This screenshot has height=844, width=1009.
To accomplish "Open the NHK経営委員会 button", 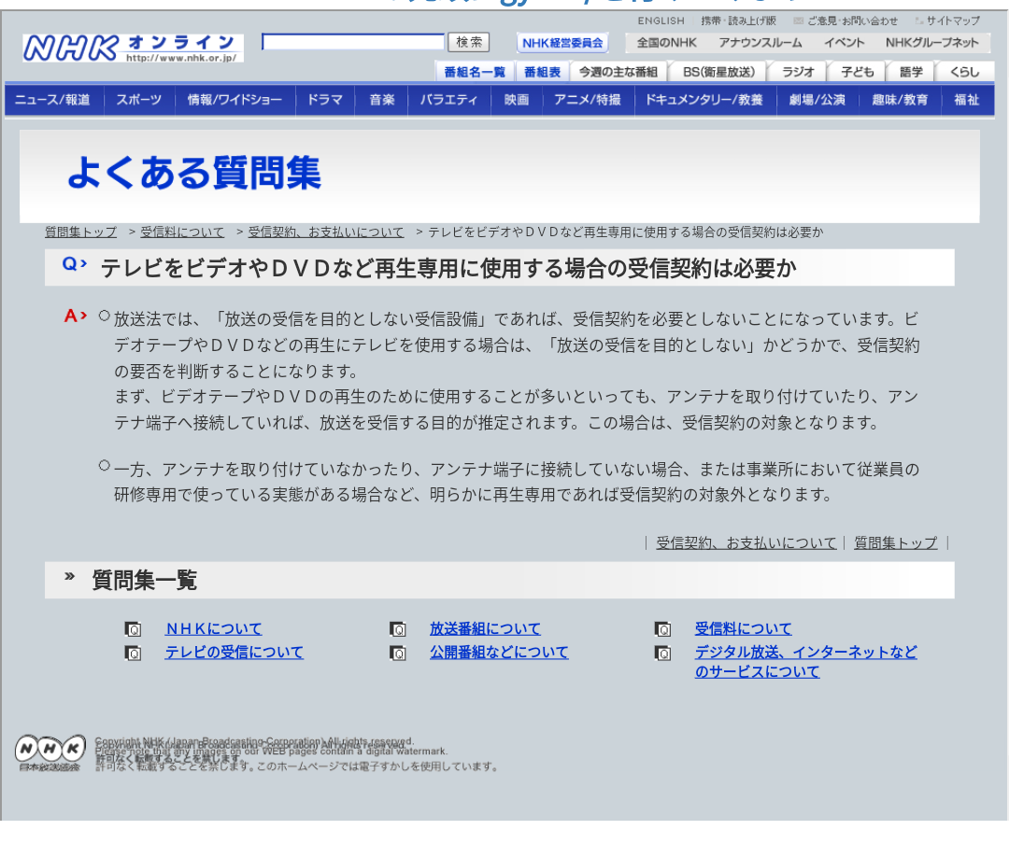I will pos(562,43).
